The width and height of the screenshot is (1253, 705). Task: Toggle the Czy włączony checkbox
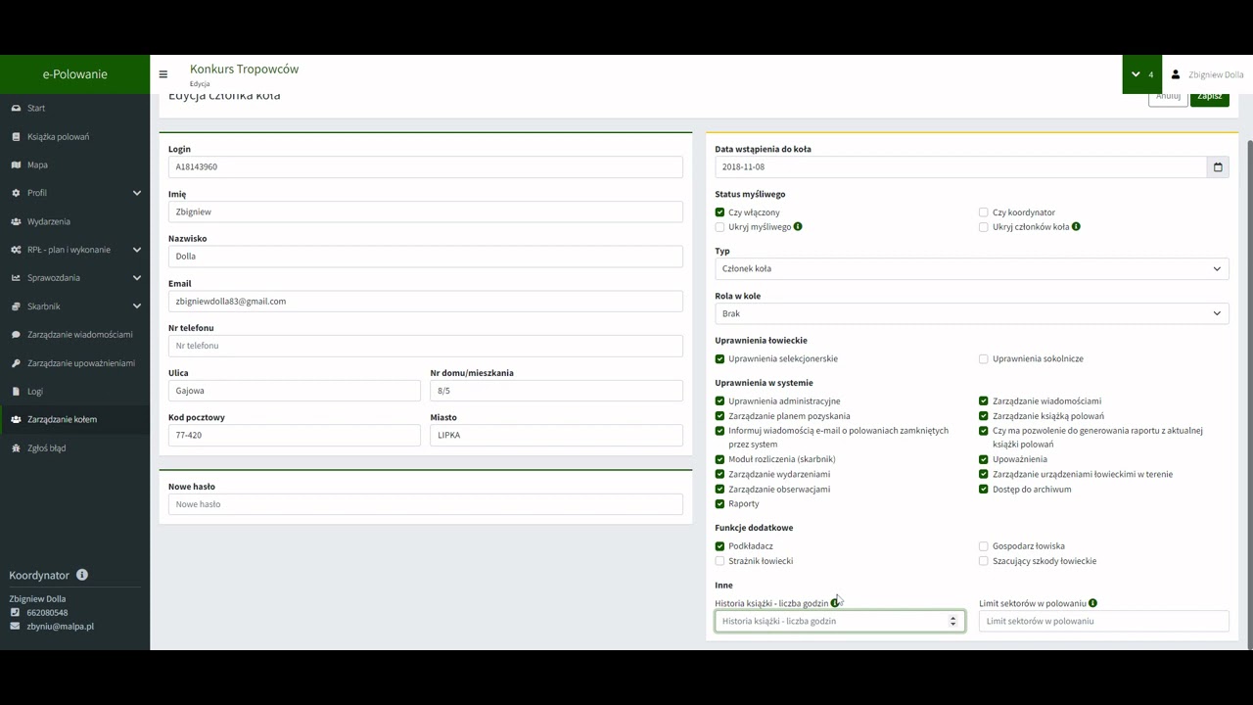pyautogui.click(x=720, y=212)
